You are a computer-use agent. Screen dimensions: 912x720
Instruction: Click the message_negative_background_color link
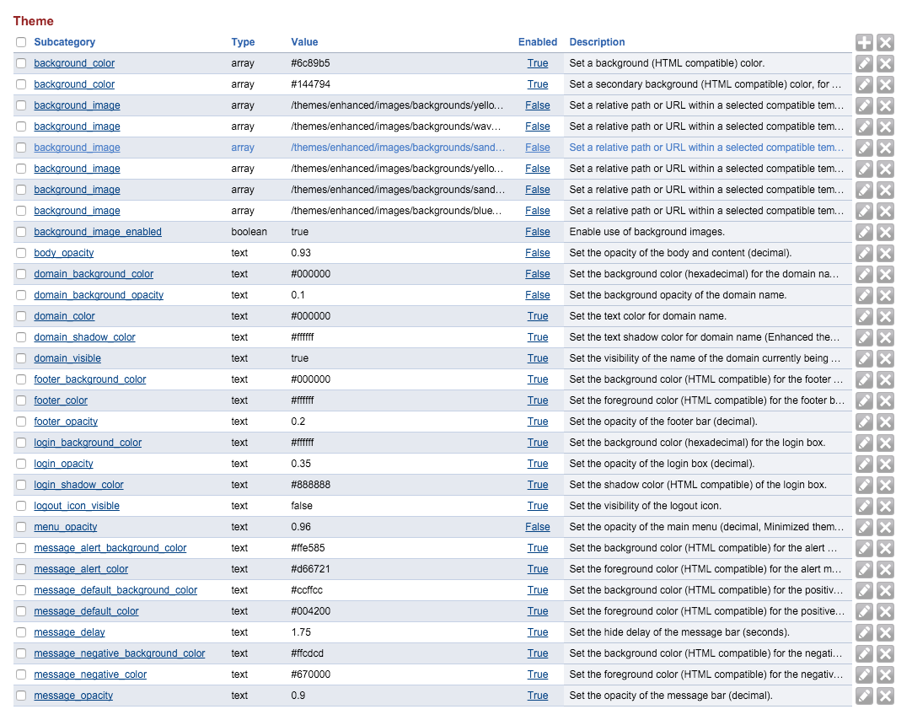[119, 653]
